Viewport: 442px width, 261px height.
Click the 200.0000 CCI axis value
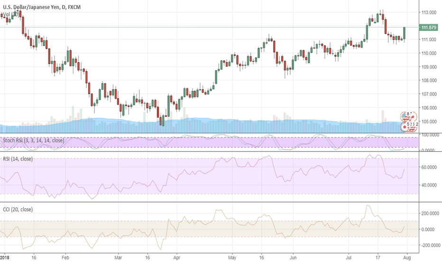(430, 214)
